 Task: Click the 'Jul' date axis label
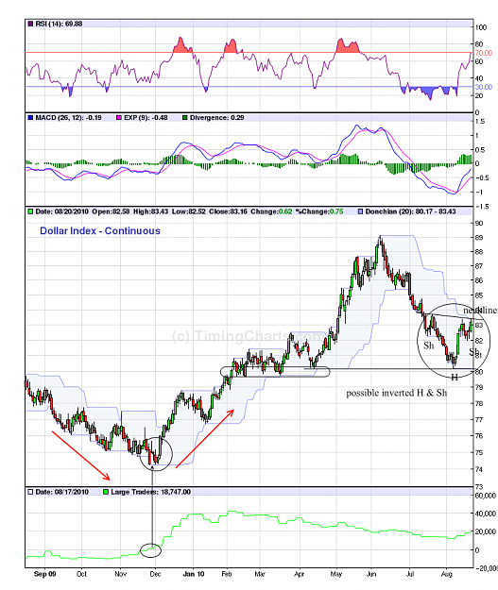(x=410, y=574)
